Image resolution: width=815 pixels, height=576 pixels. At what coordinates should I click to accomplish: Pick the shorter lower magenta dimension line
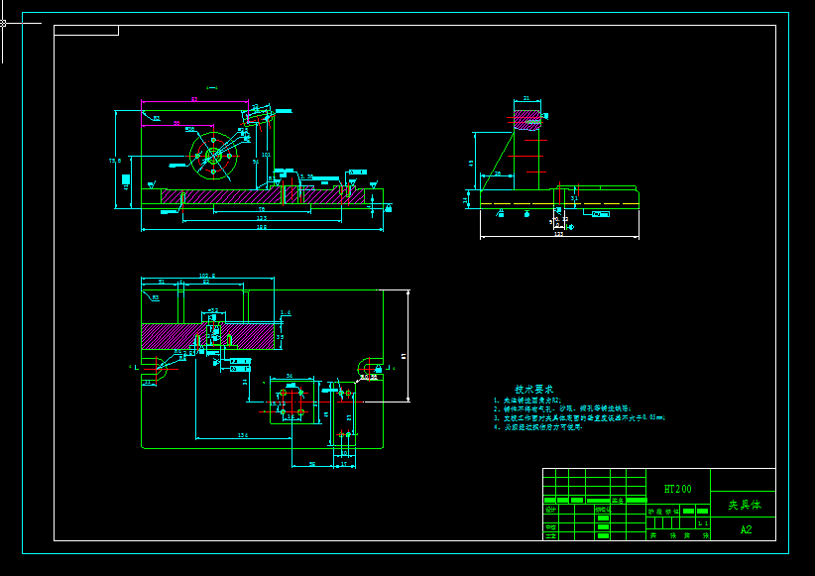(177, 125)
